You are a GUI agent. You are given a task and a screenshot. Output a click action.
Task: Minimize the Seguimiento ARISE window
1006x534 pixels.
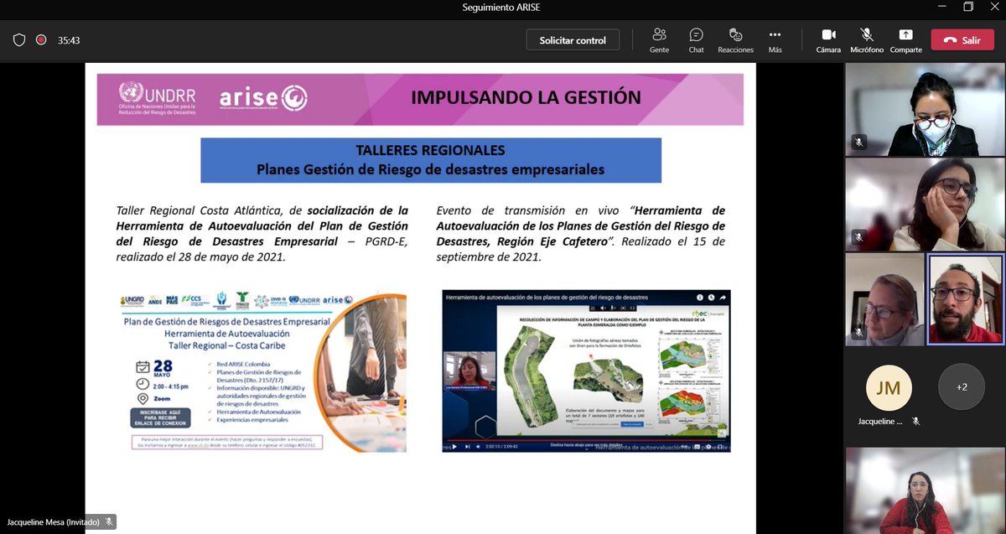[x=943, y=7]
